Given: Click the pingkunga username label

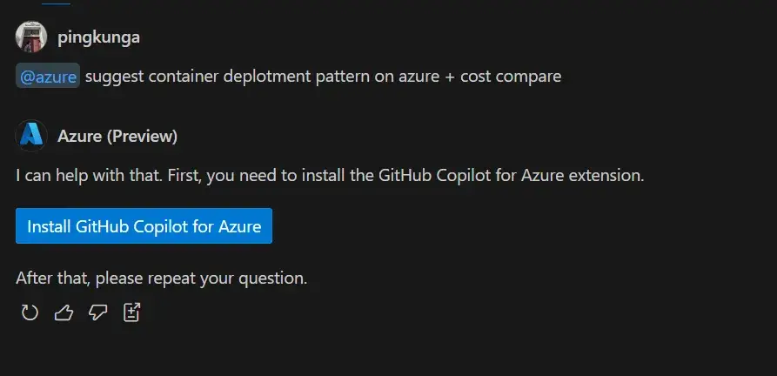Looking at the screenshot, I should click(98, 37).
